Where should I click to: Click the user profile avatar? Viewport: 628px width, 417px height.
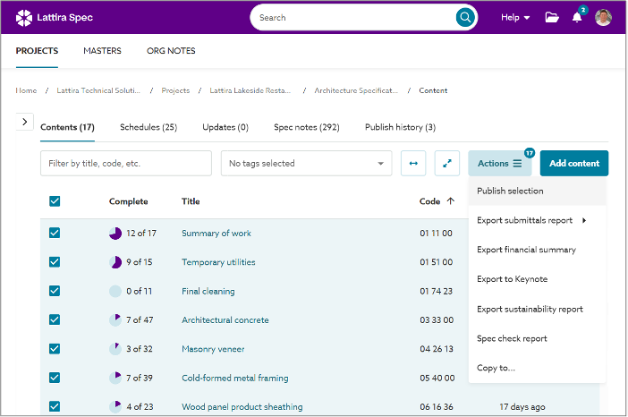coord(603,17)
